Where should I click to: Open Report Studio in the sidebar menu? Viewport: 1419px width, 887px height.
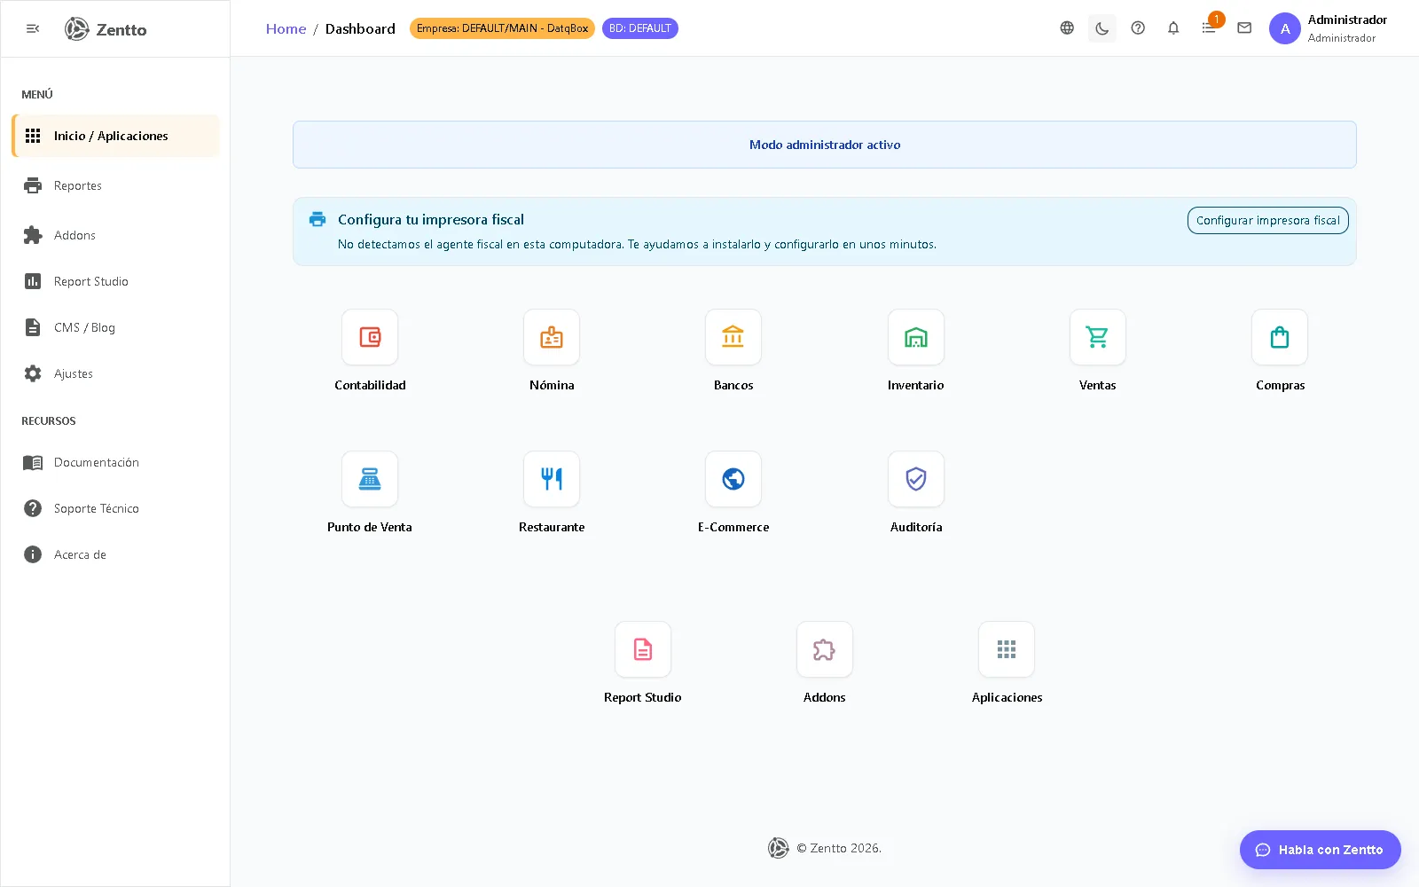pyautogui.click(x=115, y=281)
